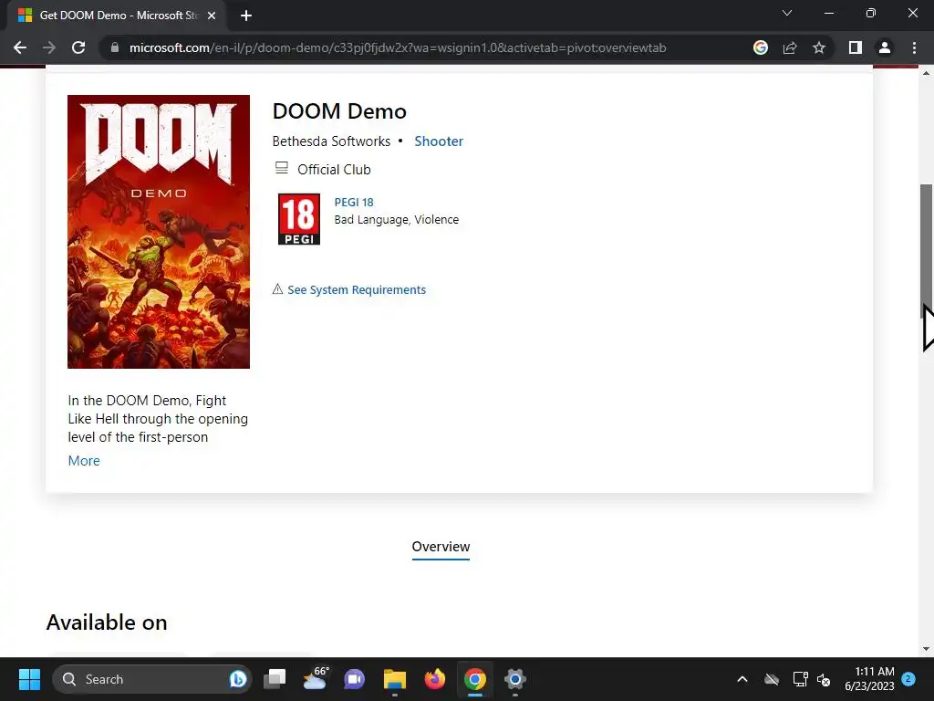Open the Windows Start menu

pos(29,679)
